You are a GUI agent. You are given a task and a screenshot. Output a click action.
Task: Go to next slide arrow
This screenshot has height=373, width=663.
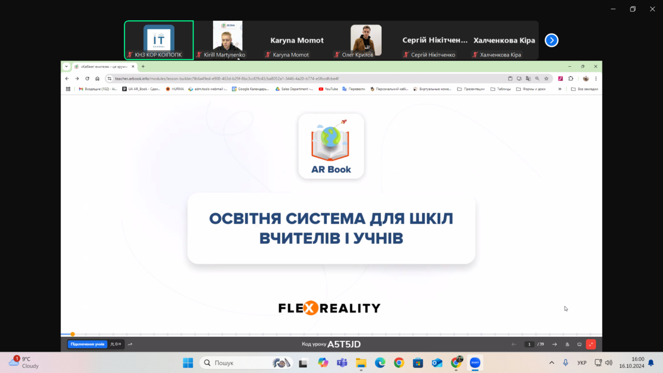[555, 345]
